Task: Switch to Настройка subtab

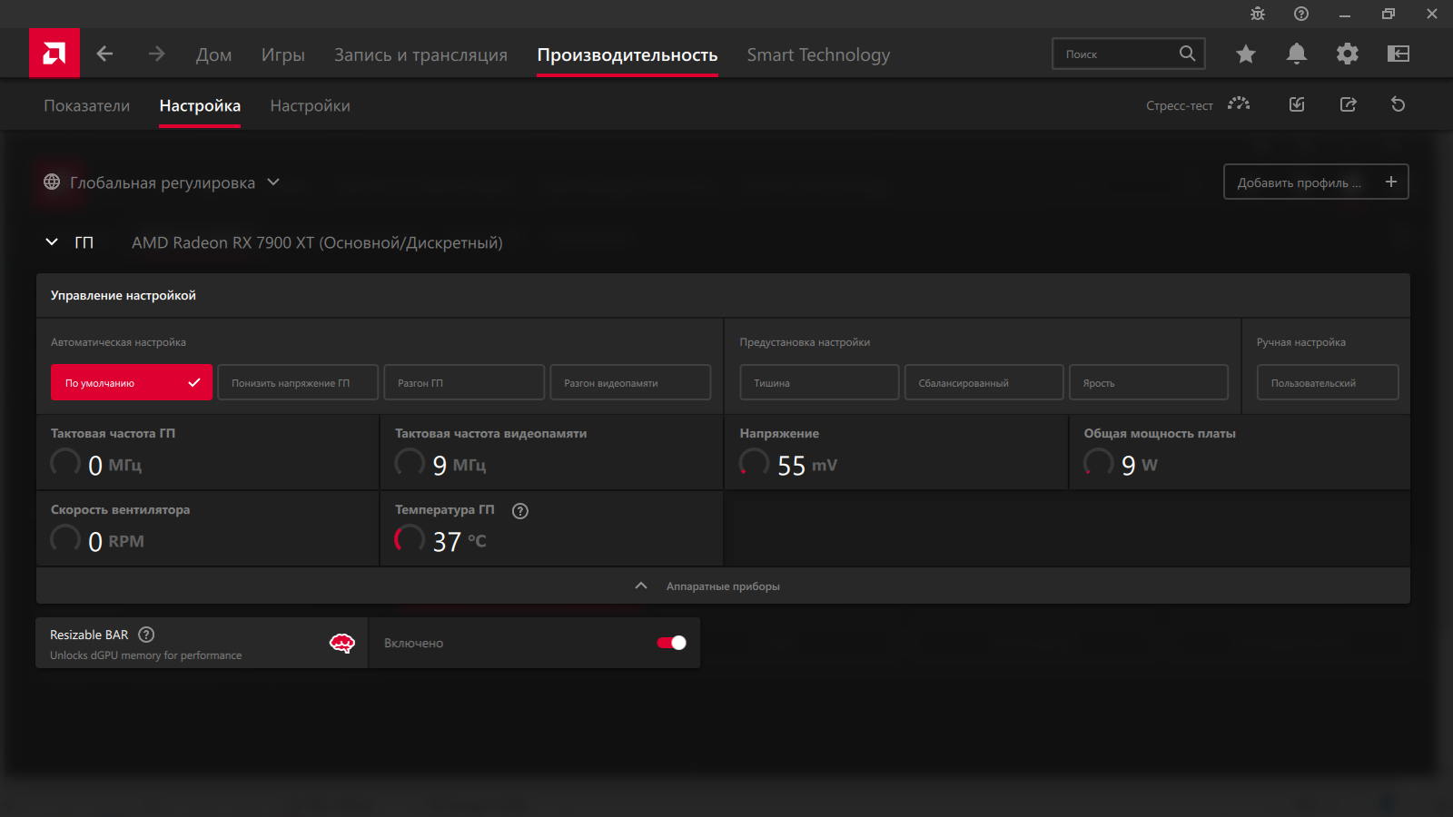Action: click(x=200, y=105)
